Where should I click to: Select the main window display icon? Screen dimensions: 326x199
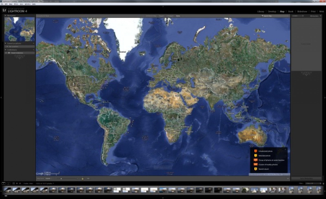coord(4,183)
